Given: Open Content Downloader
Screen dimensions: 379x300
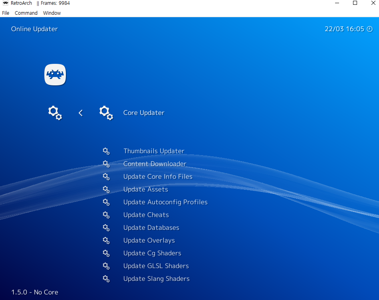Looking at the screenshot, I should click(x=155, y=164).
